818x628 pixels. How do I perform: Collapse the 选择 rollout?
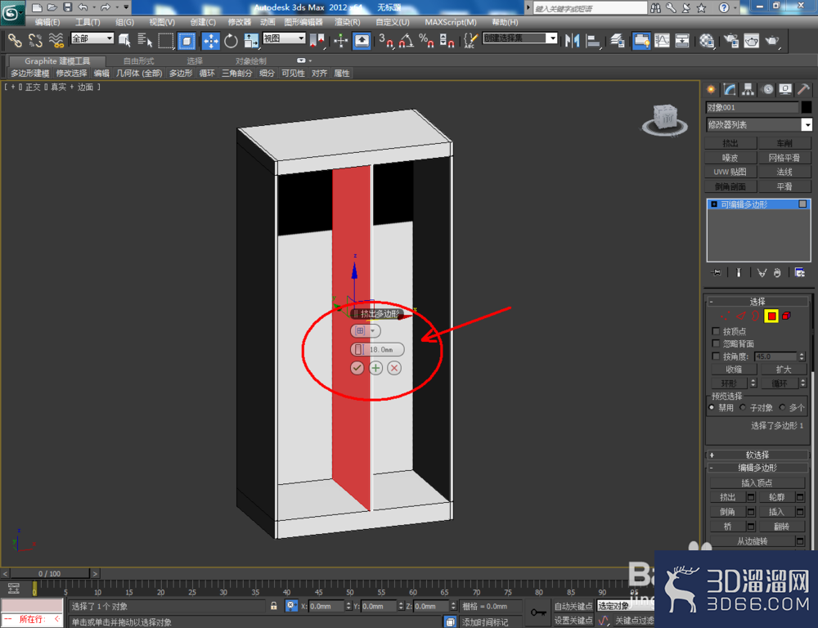coord(757,302)
